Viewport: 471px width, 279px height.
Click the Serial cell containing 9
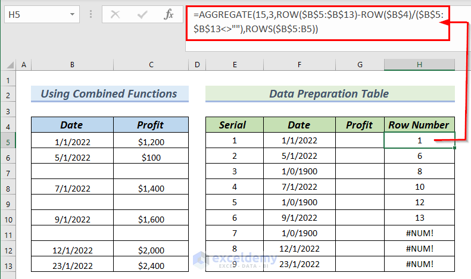[234, 265]
